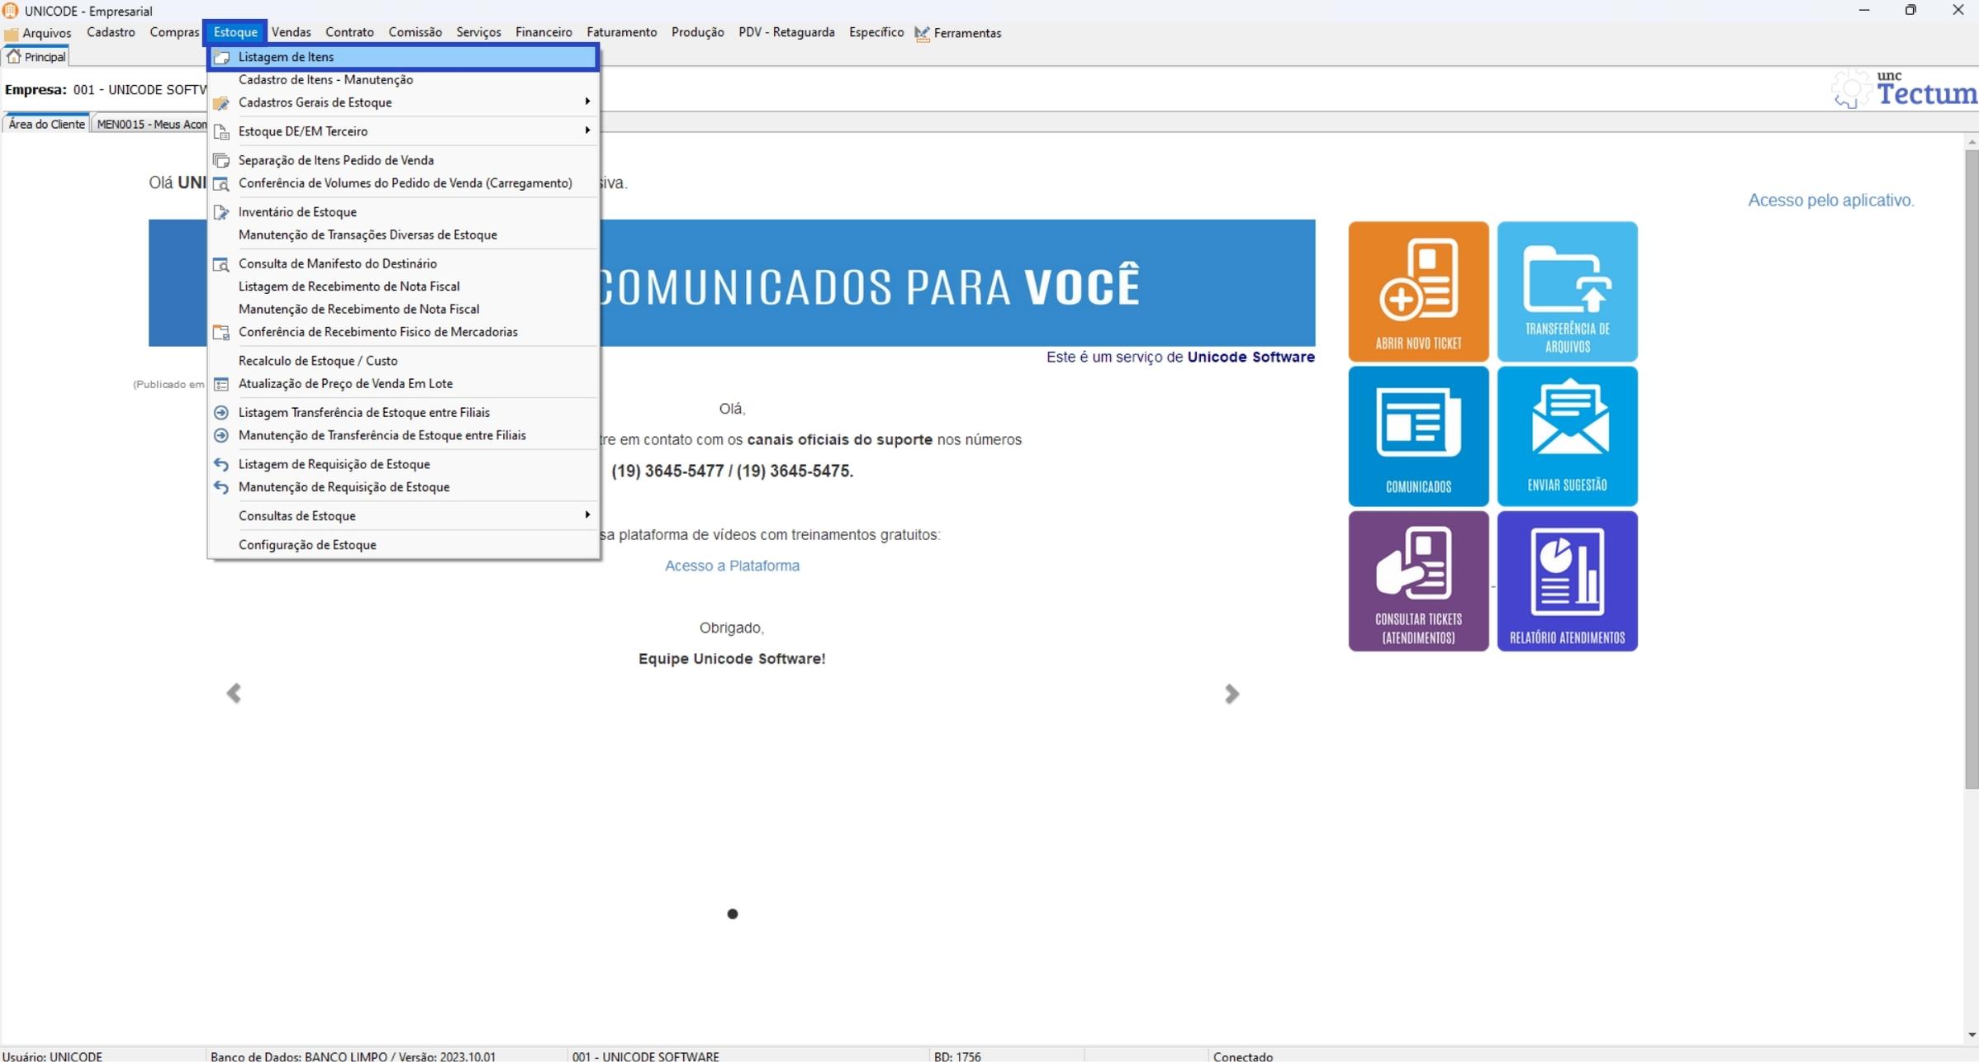Screen dimensions: 1979x1062
Task: Switch to the Área do Cliente tab
Action: (46, 124)
